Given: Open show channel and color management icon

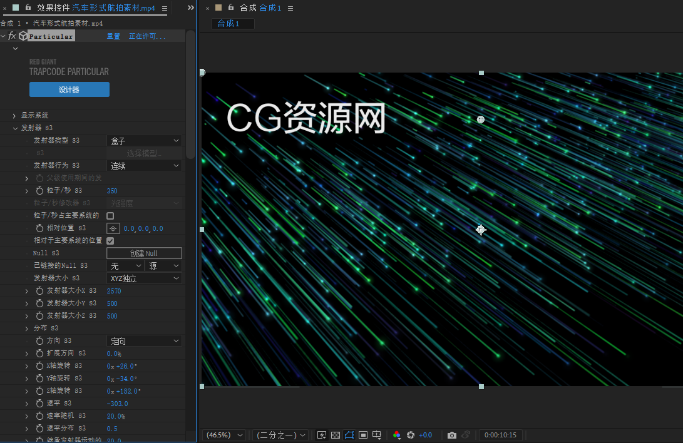Looking at the screenshot, I should pos(396,435).
